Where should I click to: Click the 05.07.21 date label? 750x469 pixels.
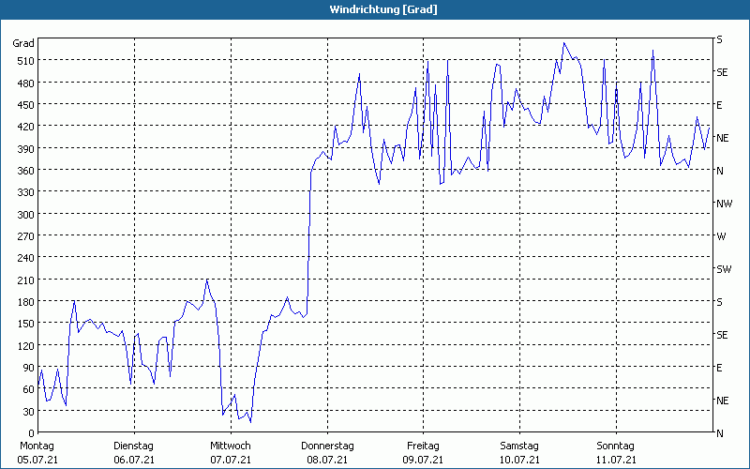[37, 460]
